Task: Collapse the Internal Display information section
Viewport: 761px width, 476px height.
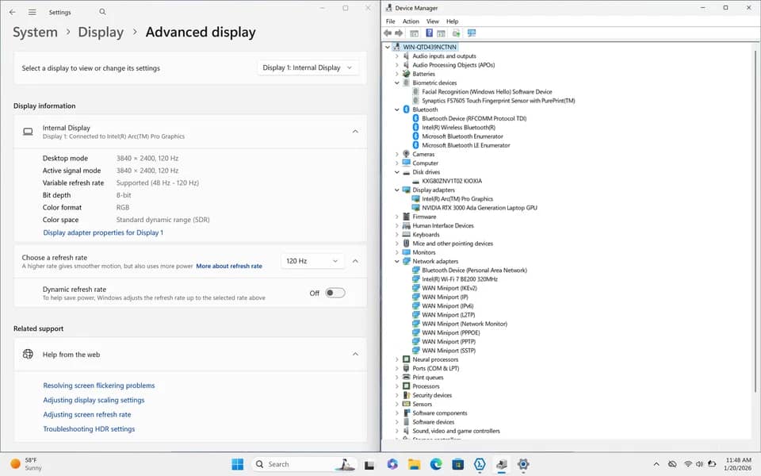Action: pyautogui.click(x=355, y=132)
